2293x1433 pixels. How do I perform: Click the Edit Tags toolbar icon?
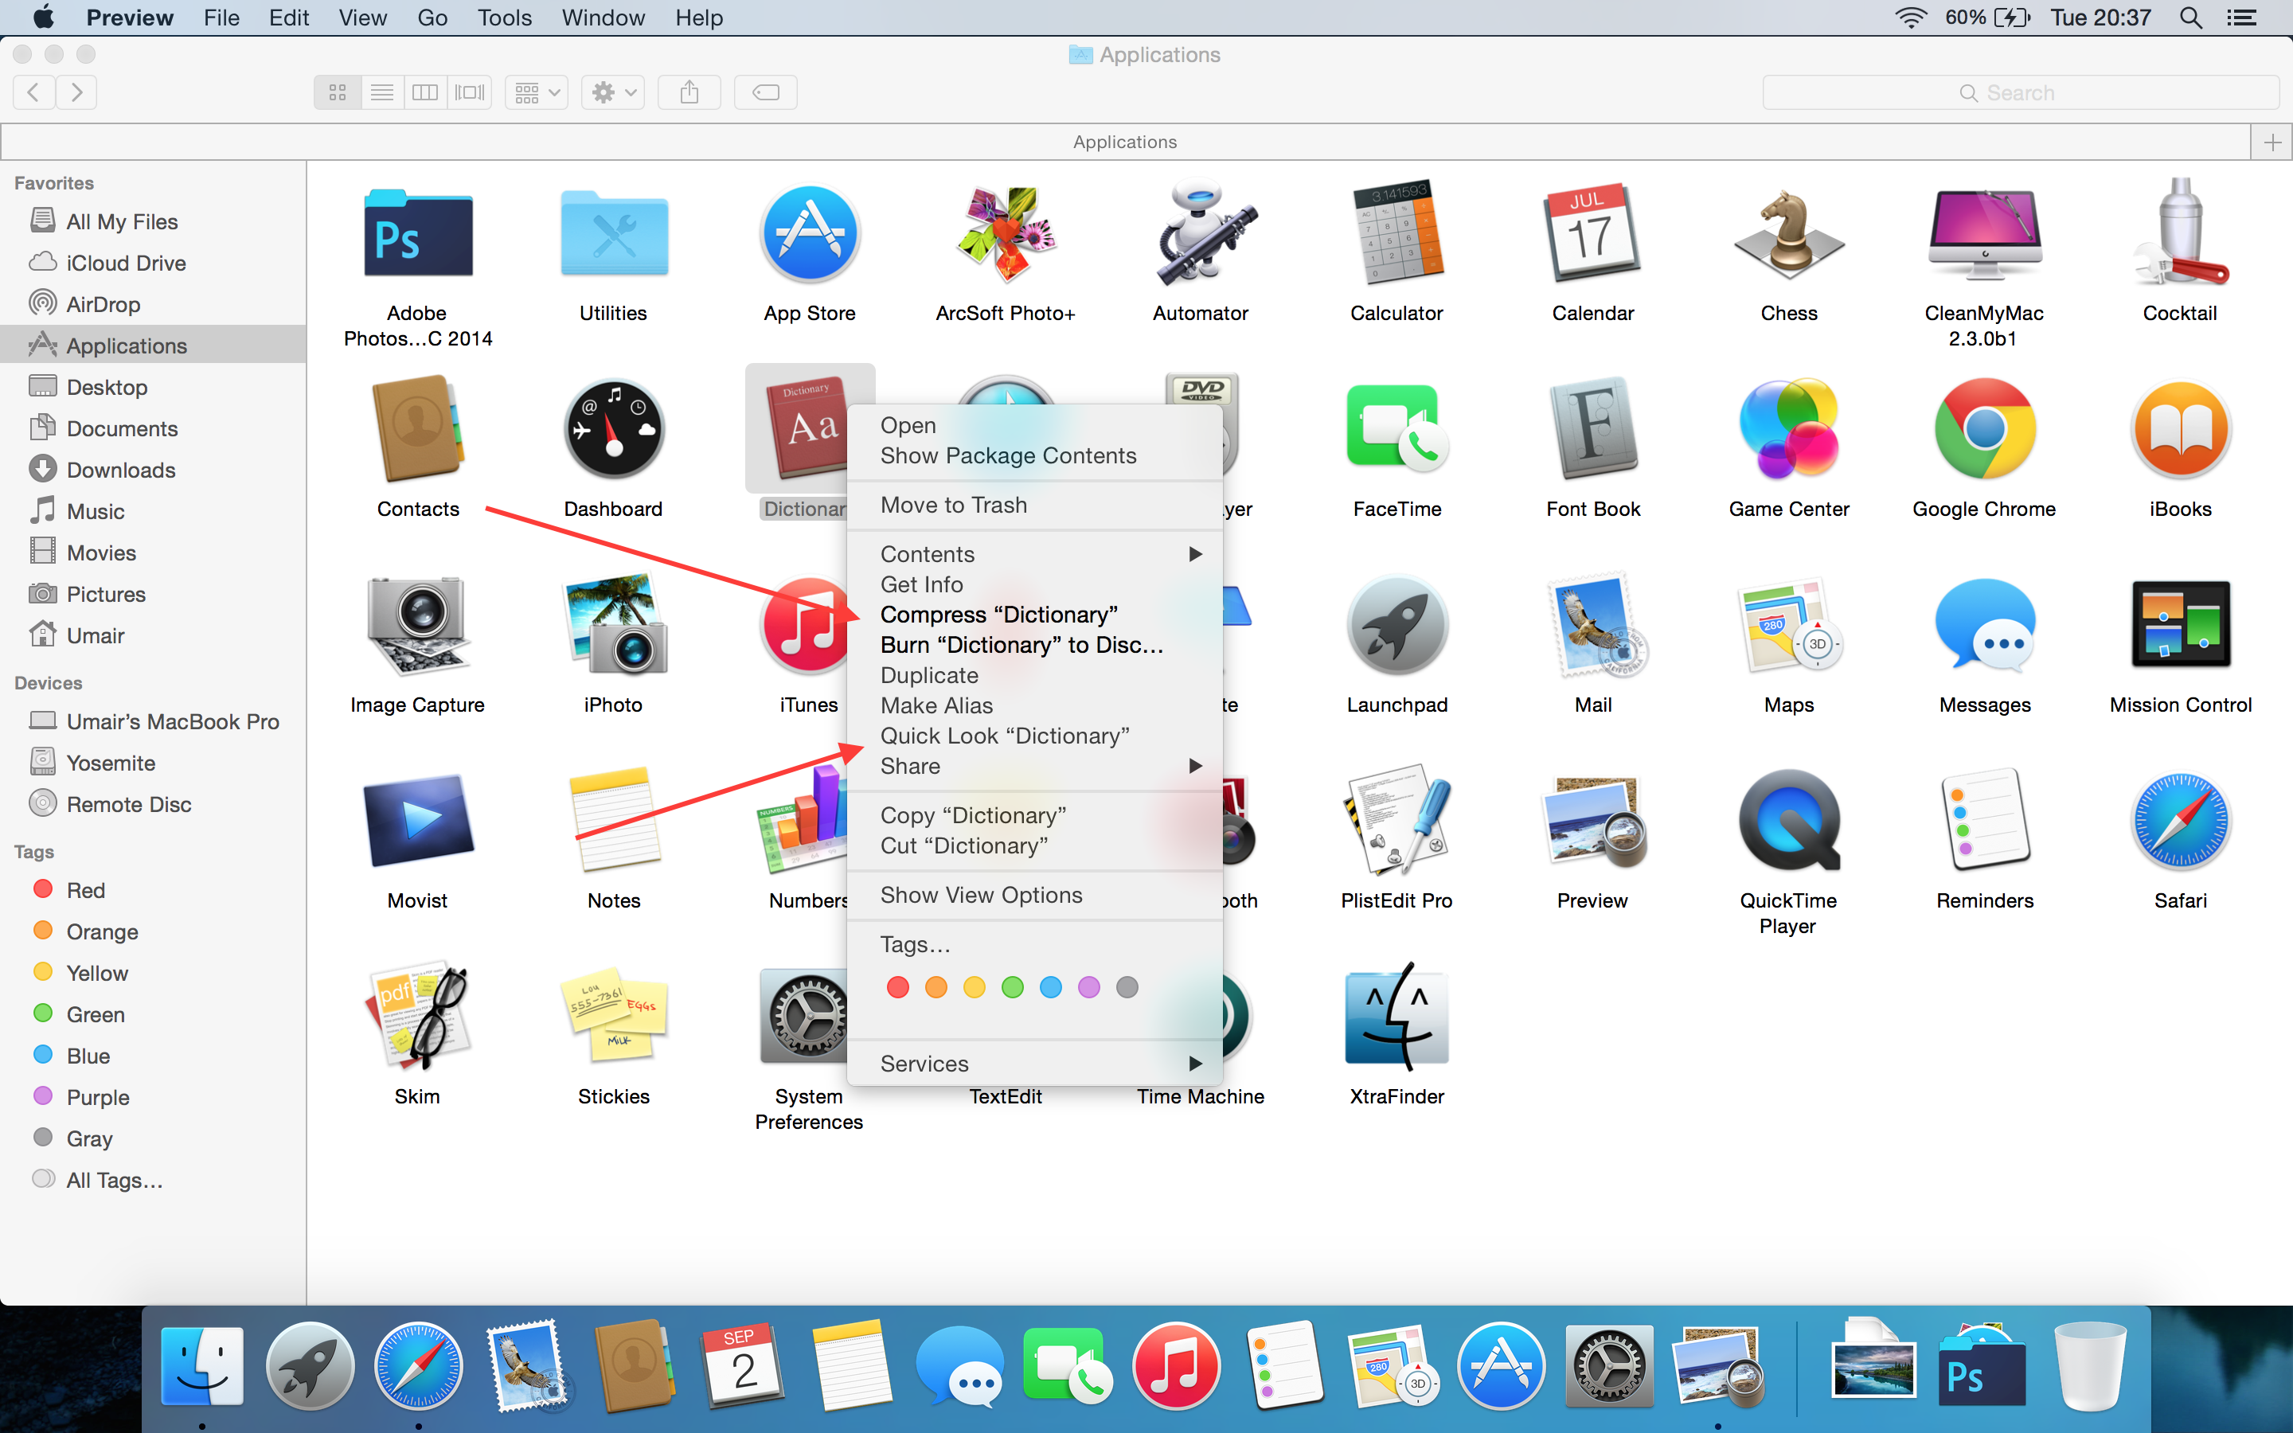(766, 92)
